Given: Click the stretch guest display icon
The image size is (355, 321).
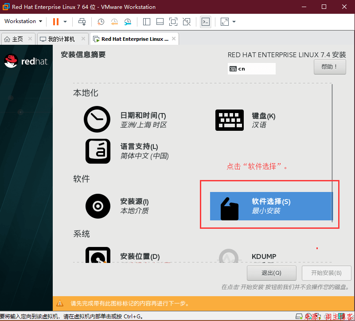Looking at the screenshot, I should click(225, 22).
